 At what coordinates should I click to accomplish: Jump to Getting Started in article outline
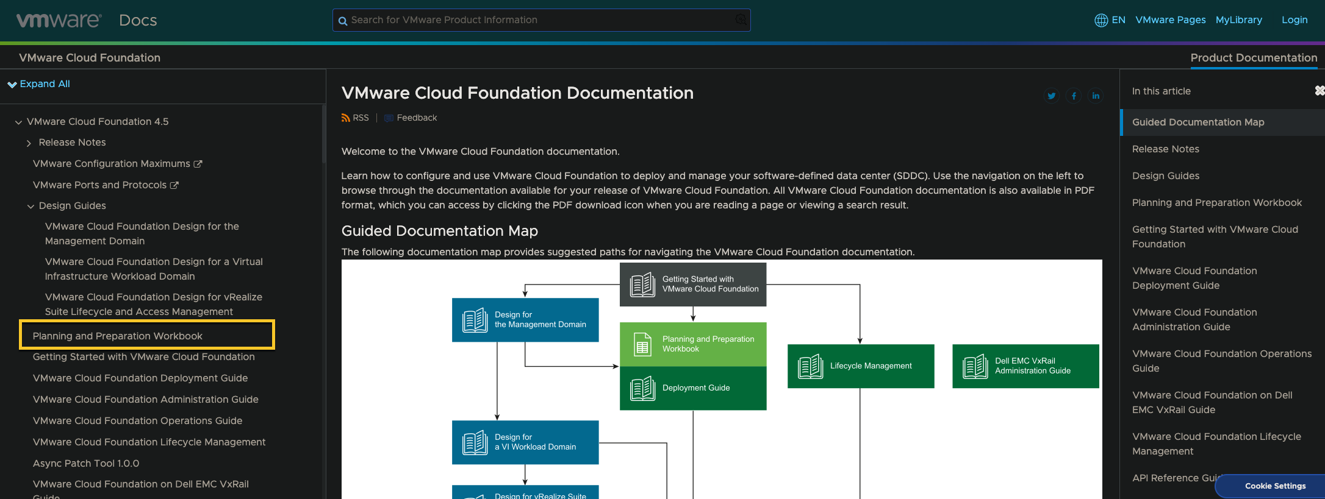(x=1215, y=237)
